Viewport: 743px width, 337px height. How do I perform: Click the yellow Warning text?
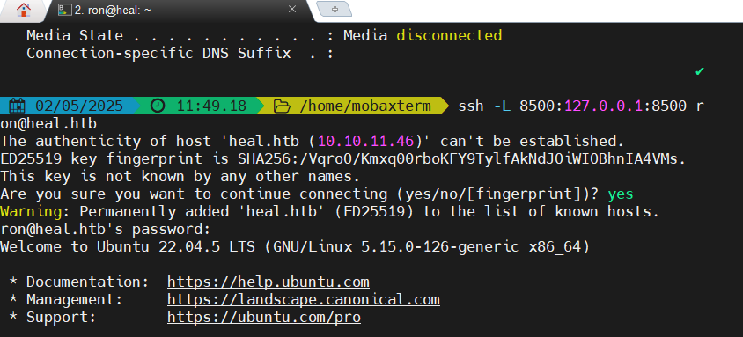tap(31, 211)
